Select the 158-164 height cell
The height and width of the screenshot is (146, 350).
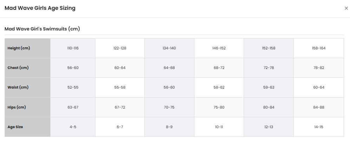(x=319, y=48)
